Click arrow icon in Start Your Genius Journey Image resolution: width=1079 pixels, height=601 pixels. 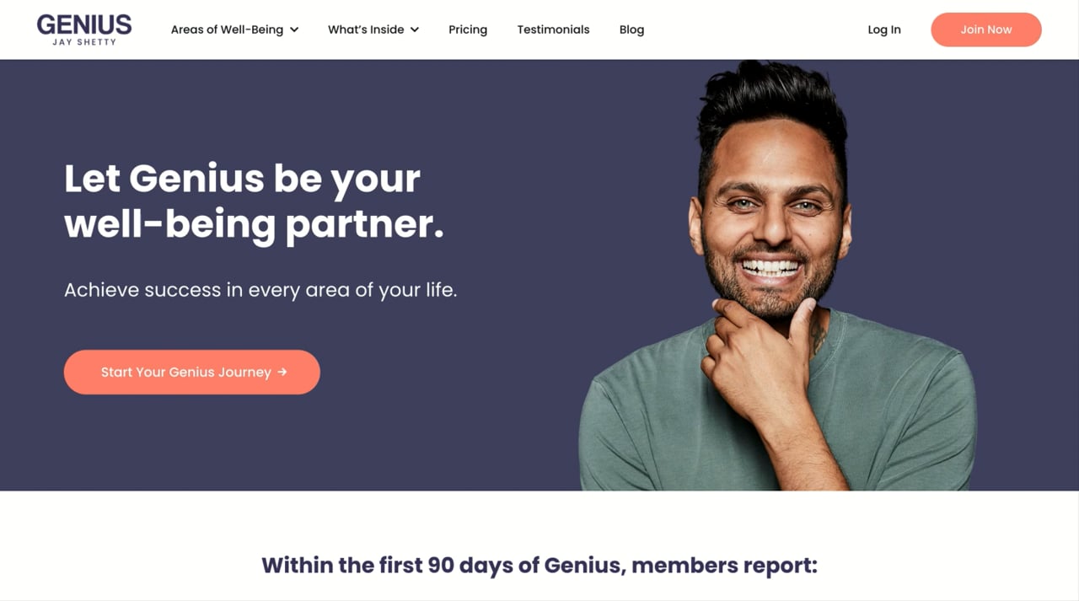click(x=282, y=372)
